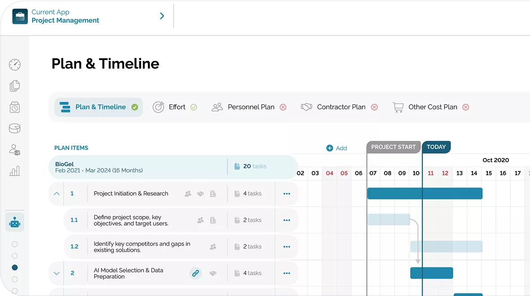The width and height of the screenshot is (530, 296).
Task: Open the dashboard gauge sidebar icon
Action: click(x=14, y=64)
